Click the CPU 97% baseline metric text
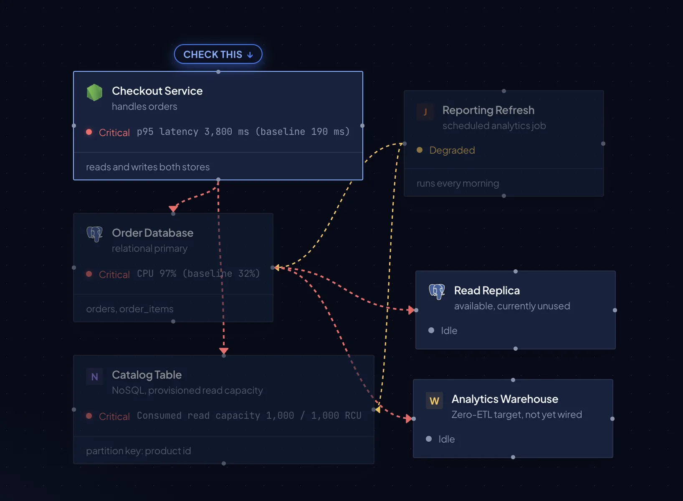Viewport: 683px width, 501px height. pos(198,274)
